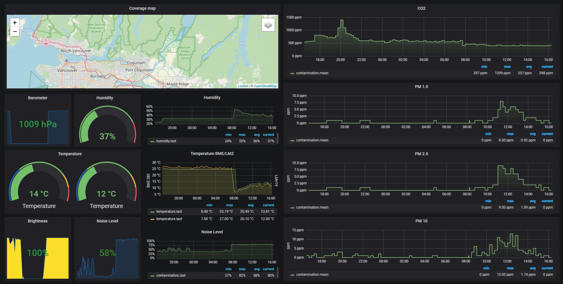The height and width of the screenshot is (284, 563).
Task: Open the Temperature BME/LMZ panel title menu
Action: 212,153
